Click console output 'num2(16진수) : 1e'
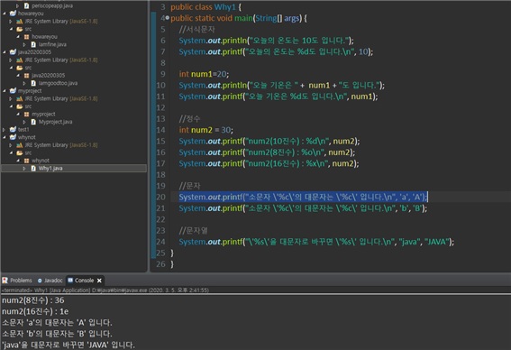The height and width of the screenshot is (350, 511). [35, 311]
